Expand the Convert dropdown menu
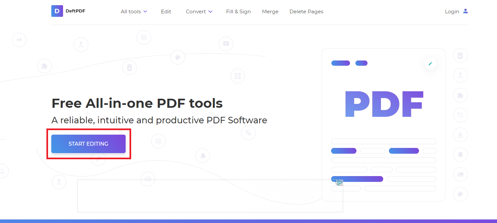 pyautogui.click(x=199, y=12)
